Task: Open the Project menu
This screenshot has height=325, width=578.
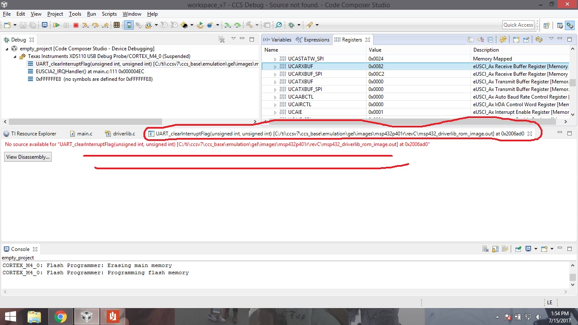Action: pos(55,14)
